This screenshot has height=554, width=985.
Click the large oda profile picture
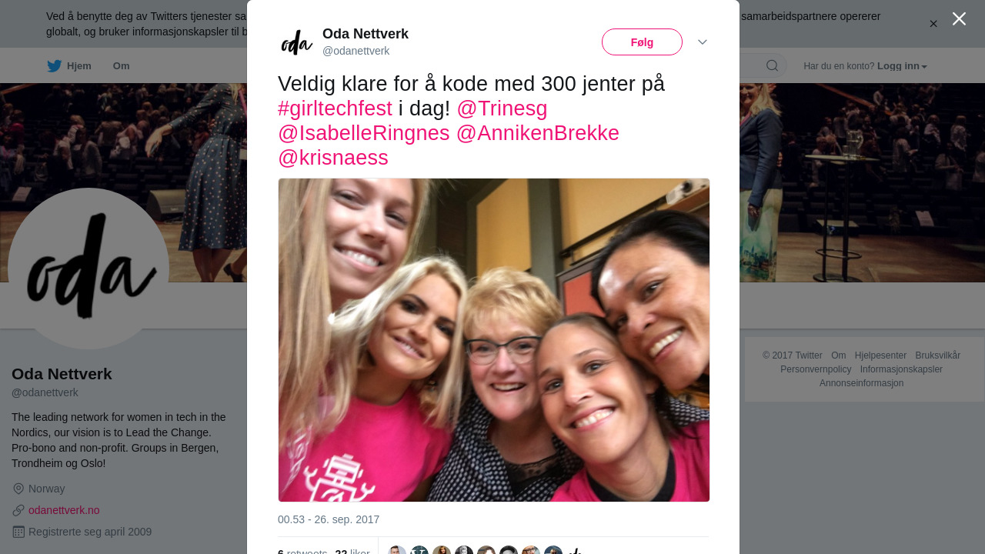88,269
